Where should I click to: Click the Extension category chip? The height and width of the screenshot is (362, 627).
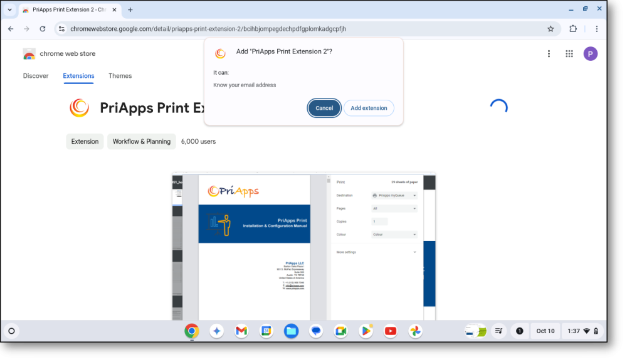(x=85, y=142)
